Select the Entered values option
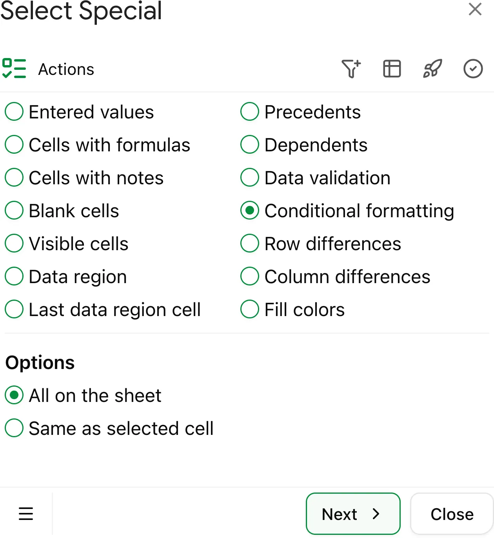 [14, 111]
